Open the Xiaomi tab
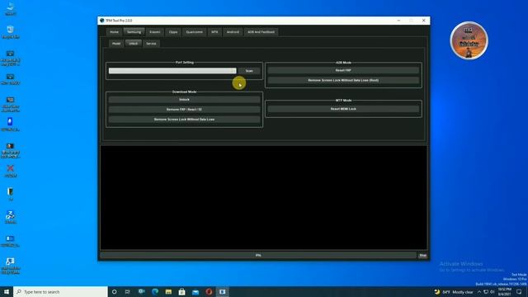Image resolution: width=528 pixels, height=297 pixels. pyautogui.click(x=155, y=32)
